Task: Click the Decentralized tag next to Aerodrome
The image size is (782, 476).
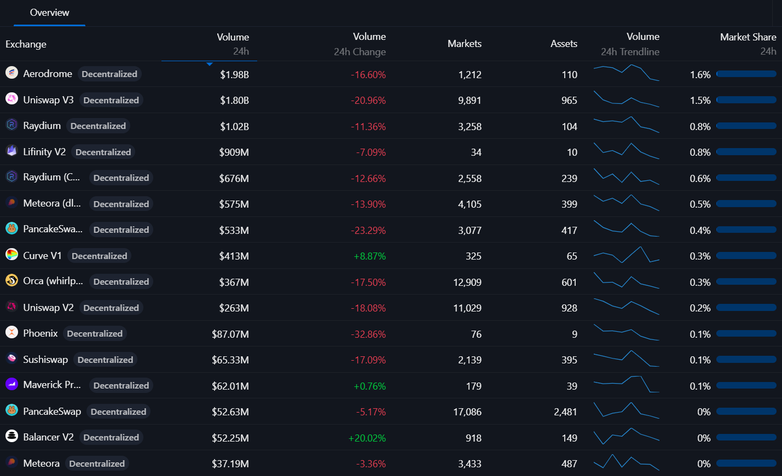Action: (109, 74)
